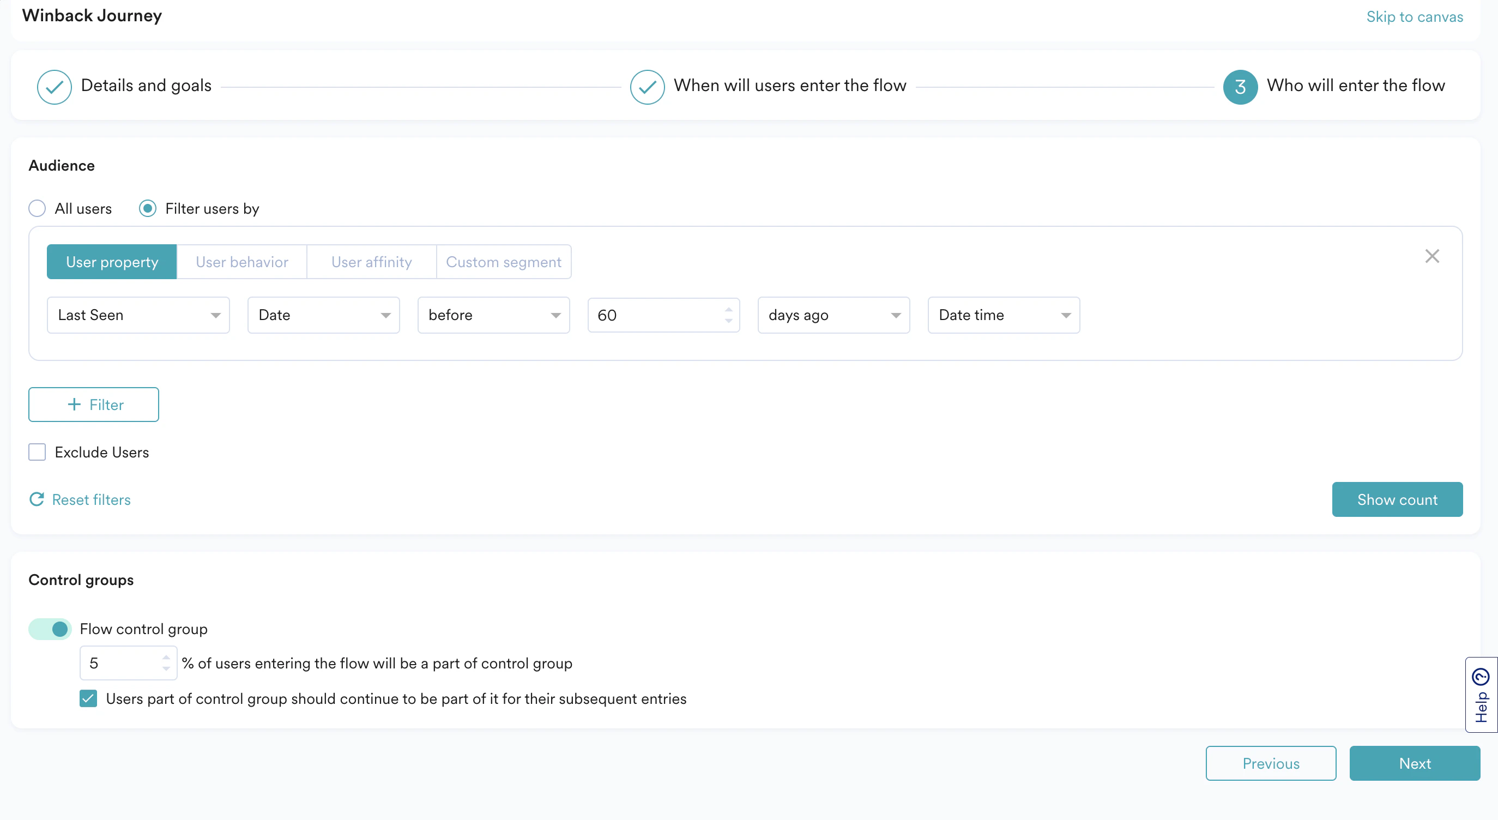Turn off the Flow control group toggle
This screenshot has height=820, width=1498.
[x=50, y=629]
